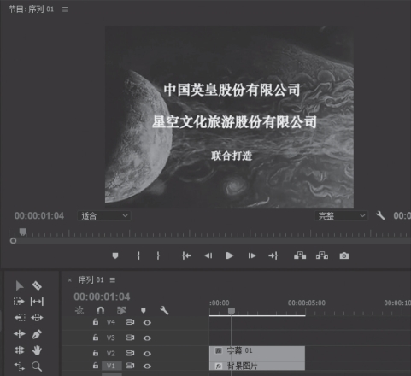This screenshot has width=411, height=376.
Task: Click the Export Frame camera icon
Action: coord(344,256)
